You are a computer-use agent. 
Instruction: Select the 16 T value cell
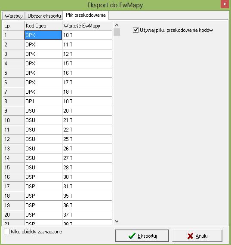pyautogui.click(x=87, y=73)
